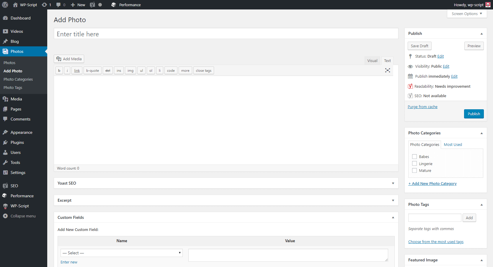Toggle distraction-free fullscreen editor icon
The height and width of the screenshot is (267, 493).
[388, 70]
